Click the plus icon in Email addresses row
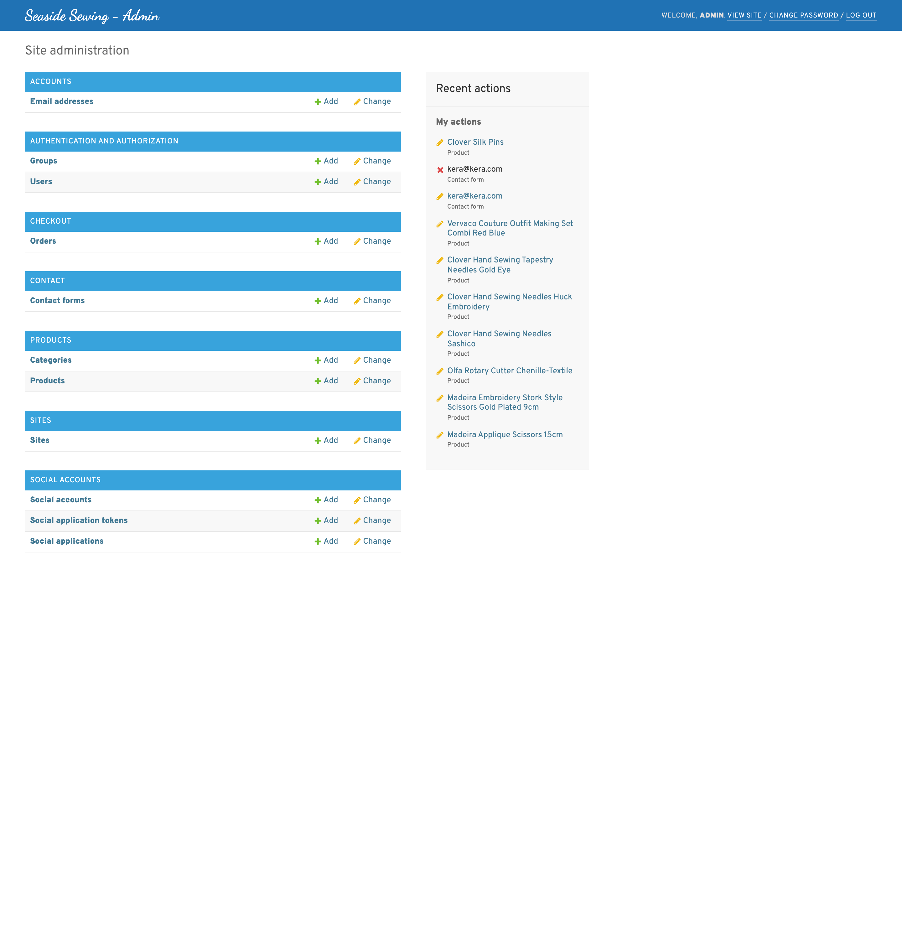 (318, 102)
